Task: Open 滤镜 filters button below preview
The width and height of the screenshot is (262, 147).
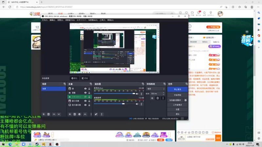Action: click(x=85, y=78)
